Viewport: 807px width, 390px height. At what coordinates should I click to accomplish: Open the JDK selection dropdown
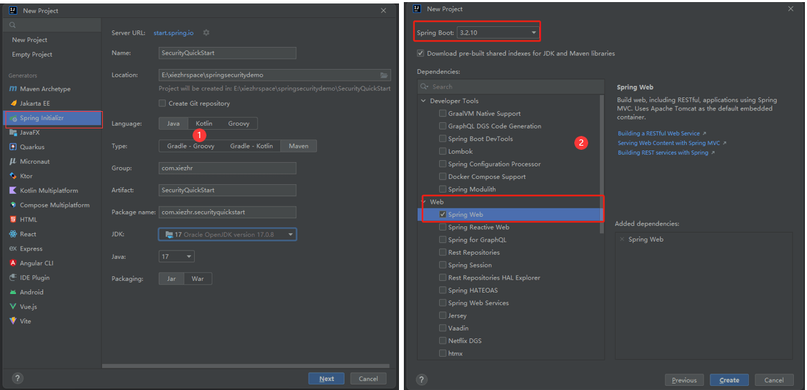click(x=228, y=234)
